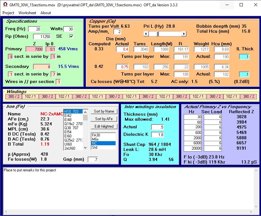Click the Watts input field
The width and height of the screenshot is (261, 216).
pos(68,29)
